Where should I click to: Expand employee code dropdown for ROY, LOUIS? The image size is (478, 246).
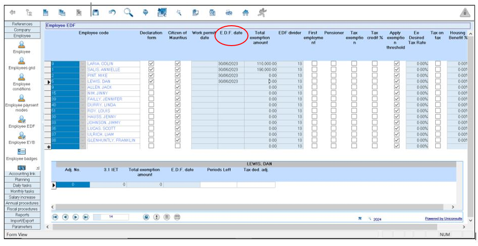point(82,111)
